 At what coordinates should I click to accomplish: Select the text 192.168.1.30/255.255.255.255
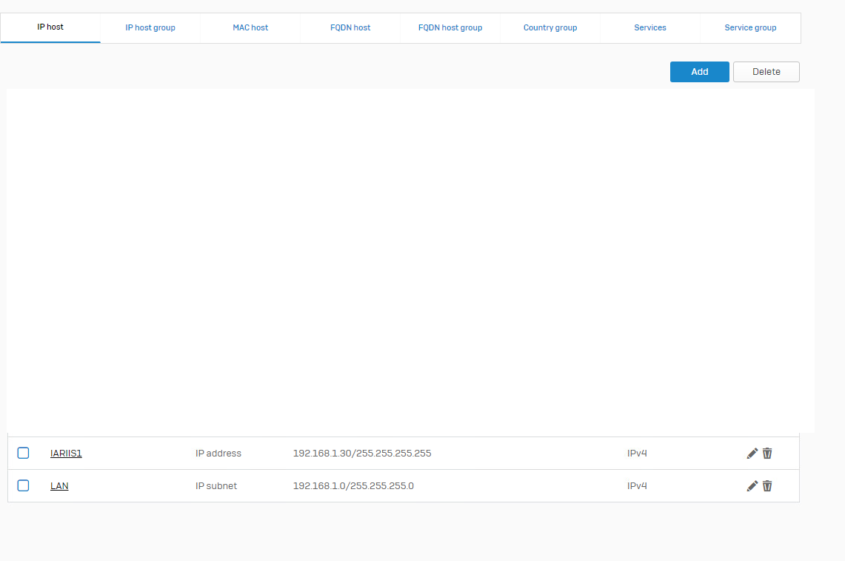362,454
